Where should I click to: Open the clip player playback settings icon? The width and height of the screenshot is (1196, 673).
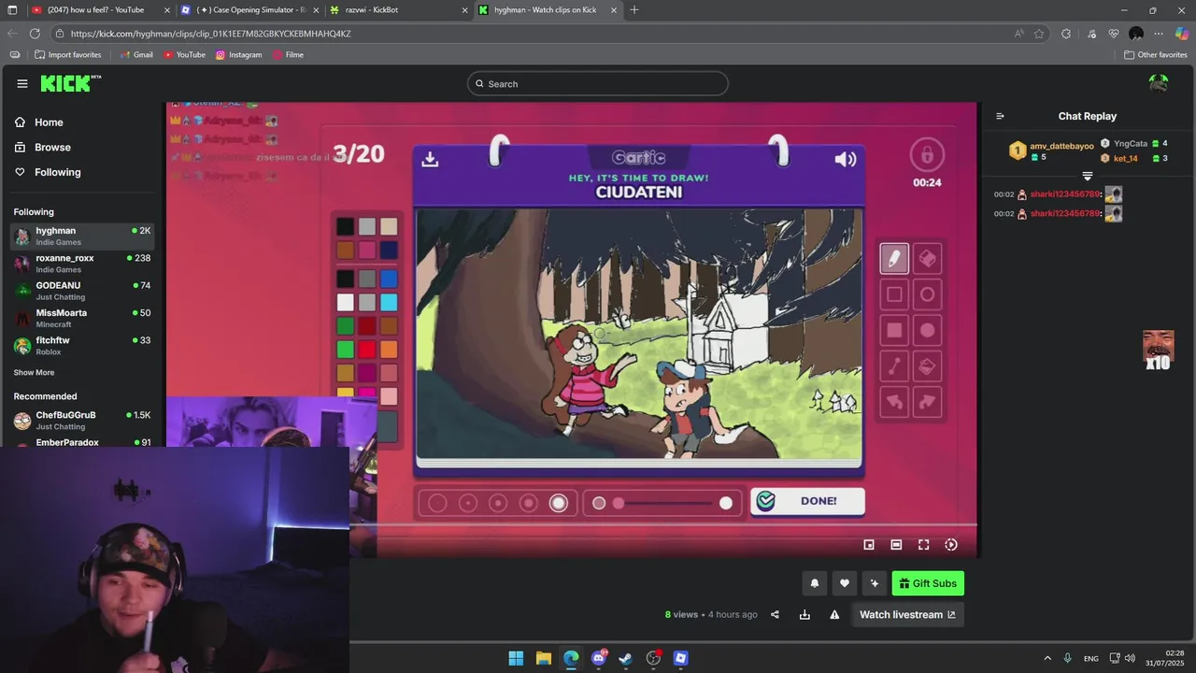[951, 545]
